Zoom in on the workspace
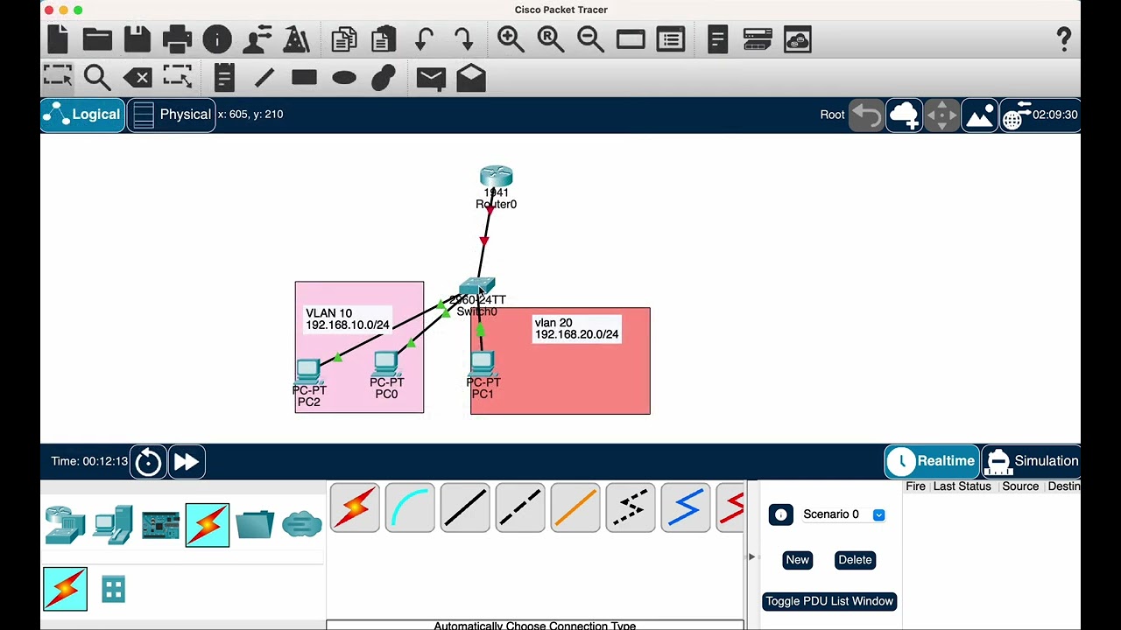1121x630 pixels. (x=511, y=39)
